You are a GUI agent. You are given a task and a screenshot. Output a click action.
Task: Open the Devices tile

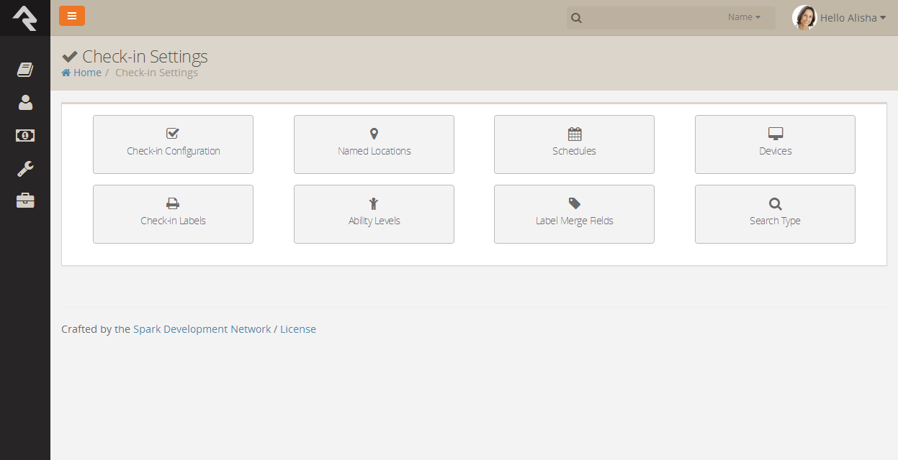(x=775, y=144)
